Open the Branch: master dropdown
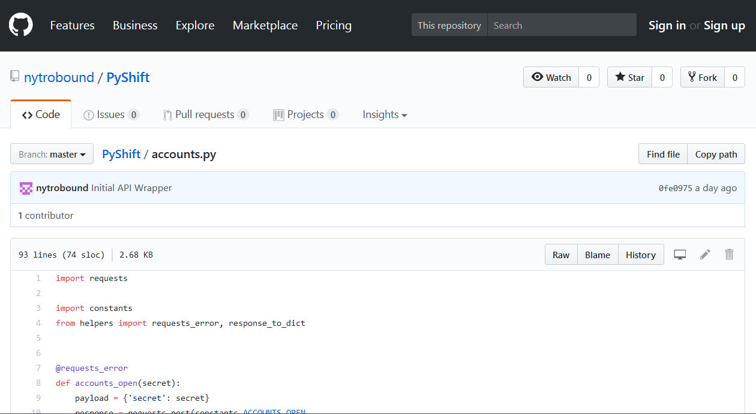Viewport: 756px width, 414px height. [x=52, y=154]
